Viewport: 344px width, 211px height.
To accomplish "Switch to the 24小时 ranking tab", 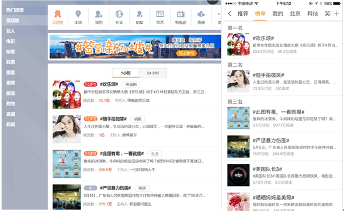I will pyautogui.click(x=153, y=73).
